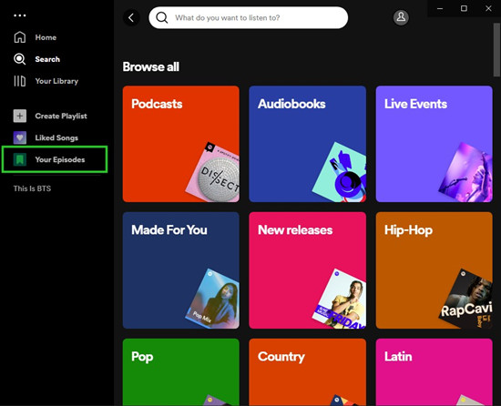Open the New releases category card
501x406 pixels.
[x=307, y=270]
